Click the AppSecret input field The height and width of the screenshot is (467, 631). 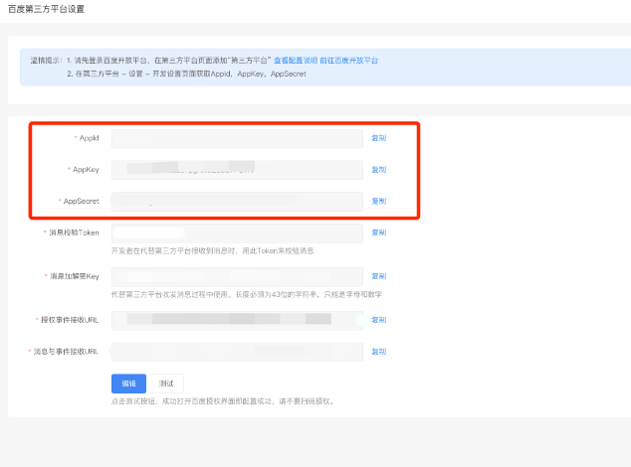point(237,202)
